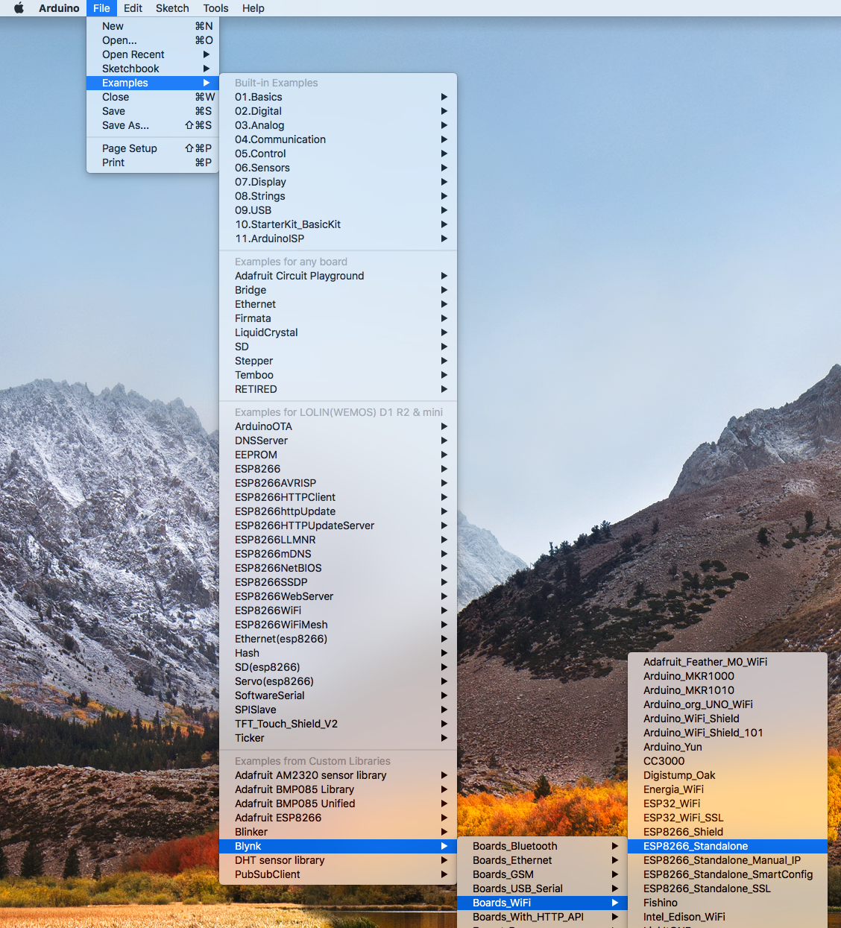Select "New" from the File menu
841x928 pixels.
113,25
